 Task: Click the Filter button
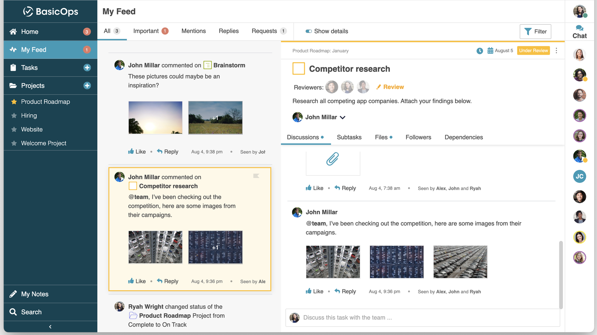(x=535, y=32)
